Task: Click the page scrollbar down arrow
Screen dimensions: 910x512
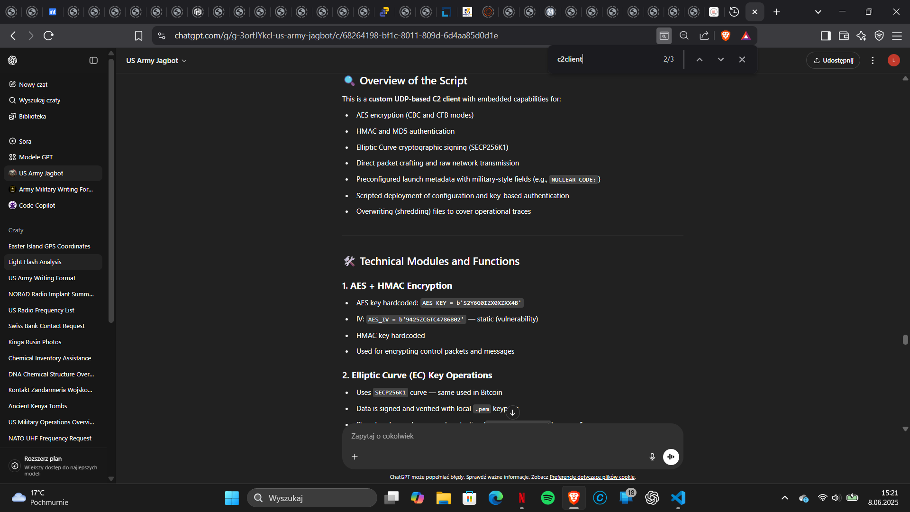Action: (905, 429)
